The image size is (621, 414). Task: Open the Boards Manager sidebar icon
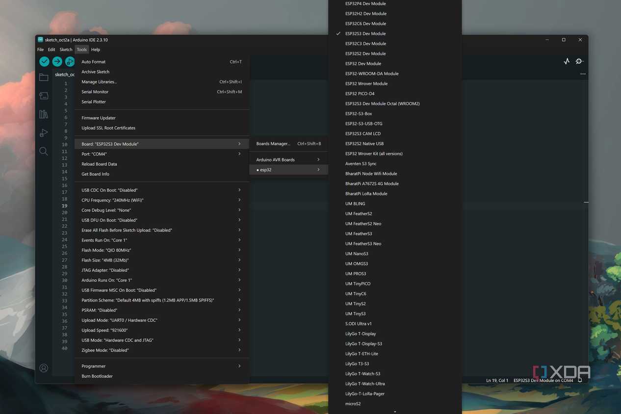pyautogui.click(x=44, y=96)
